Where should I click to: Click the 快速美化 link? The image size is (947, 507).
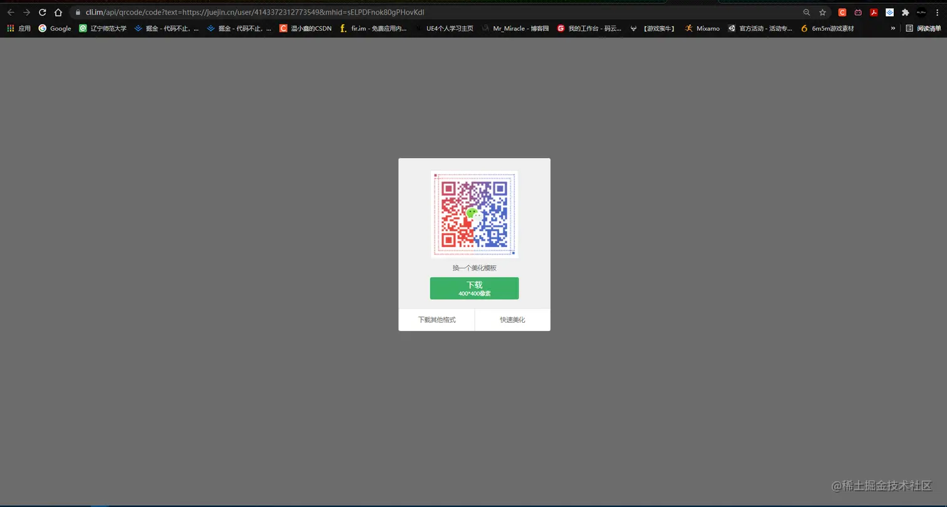(x=512, y=320)
